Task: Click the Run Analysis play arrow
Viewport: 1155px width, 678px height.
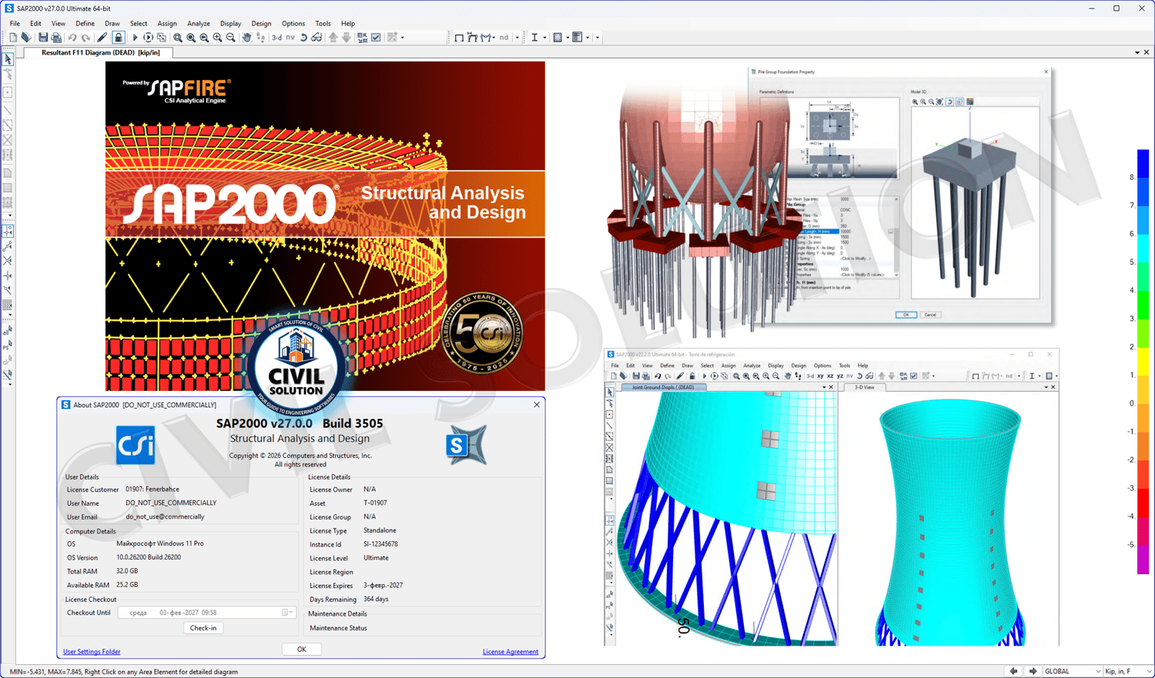Action: tap(135, 38)
